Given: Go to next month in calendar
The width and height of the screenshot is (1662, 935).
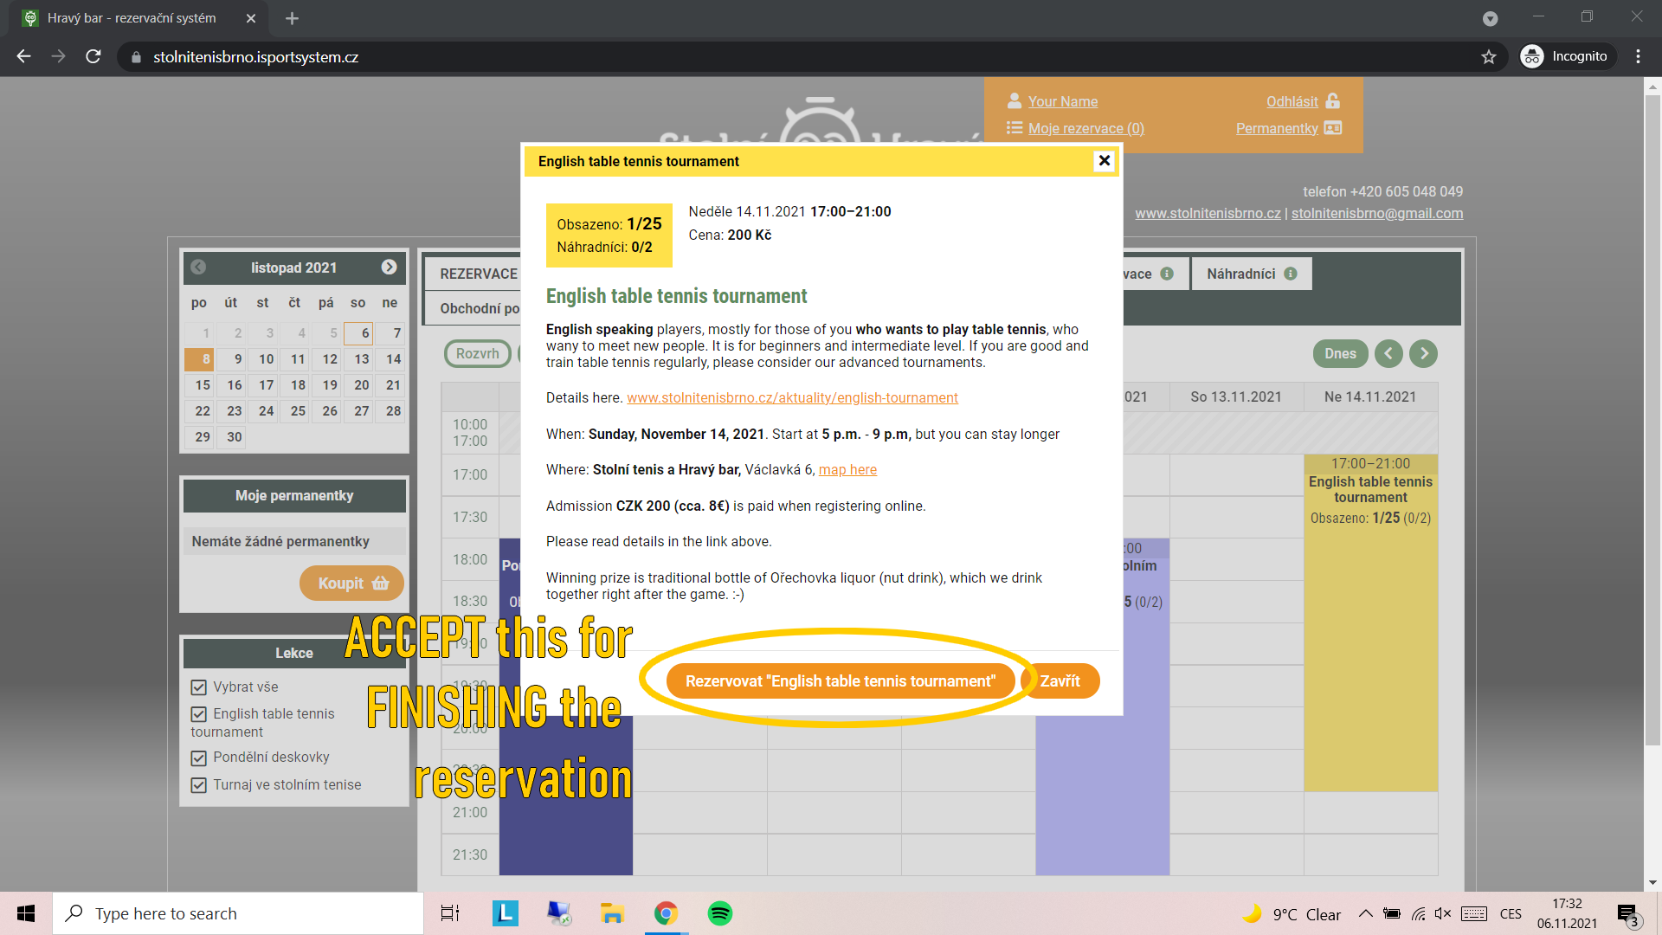Looking at the screenshot, I should (x=389, y=268).
